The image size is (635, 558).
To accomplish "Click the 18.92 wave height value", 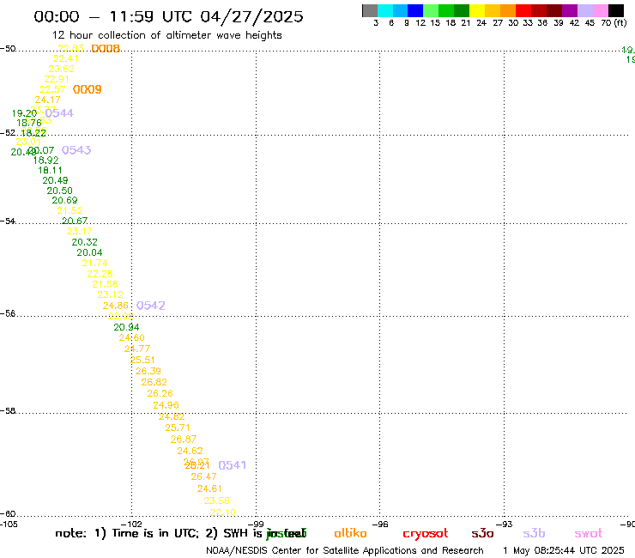I will [x=45, y=161].
